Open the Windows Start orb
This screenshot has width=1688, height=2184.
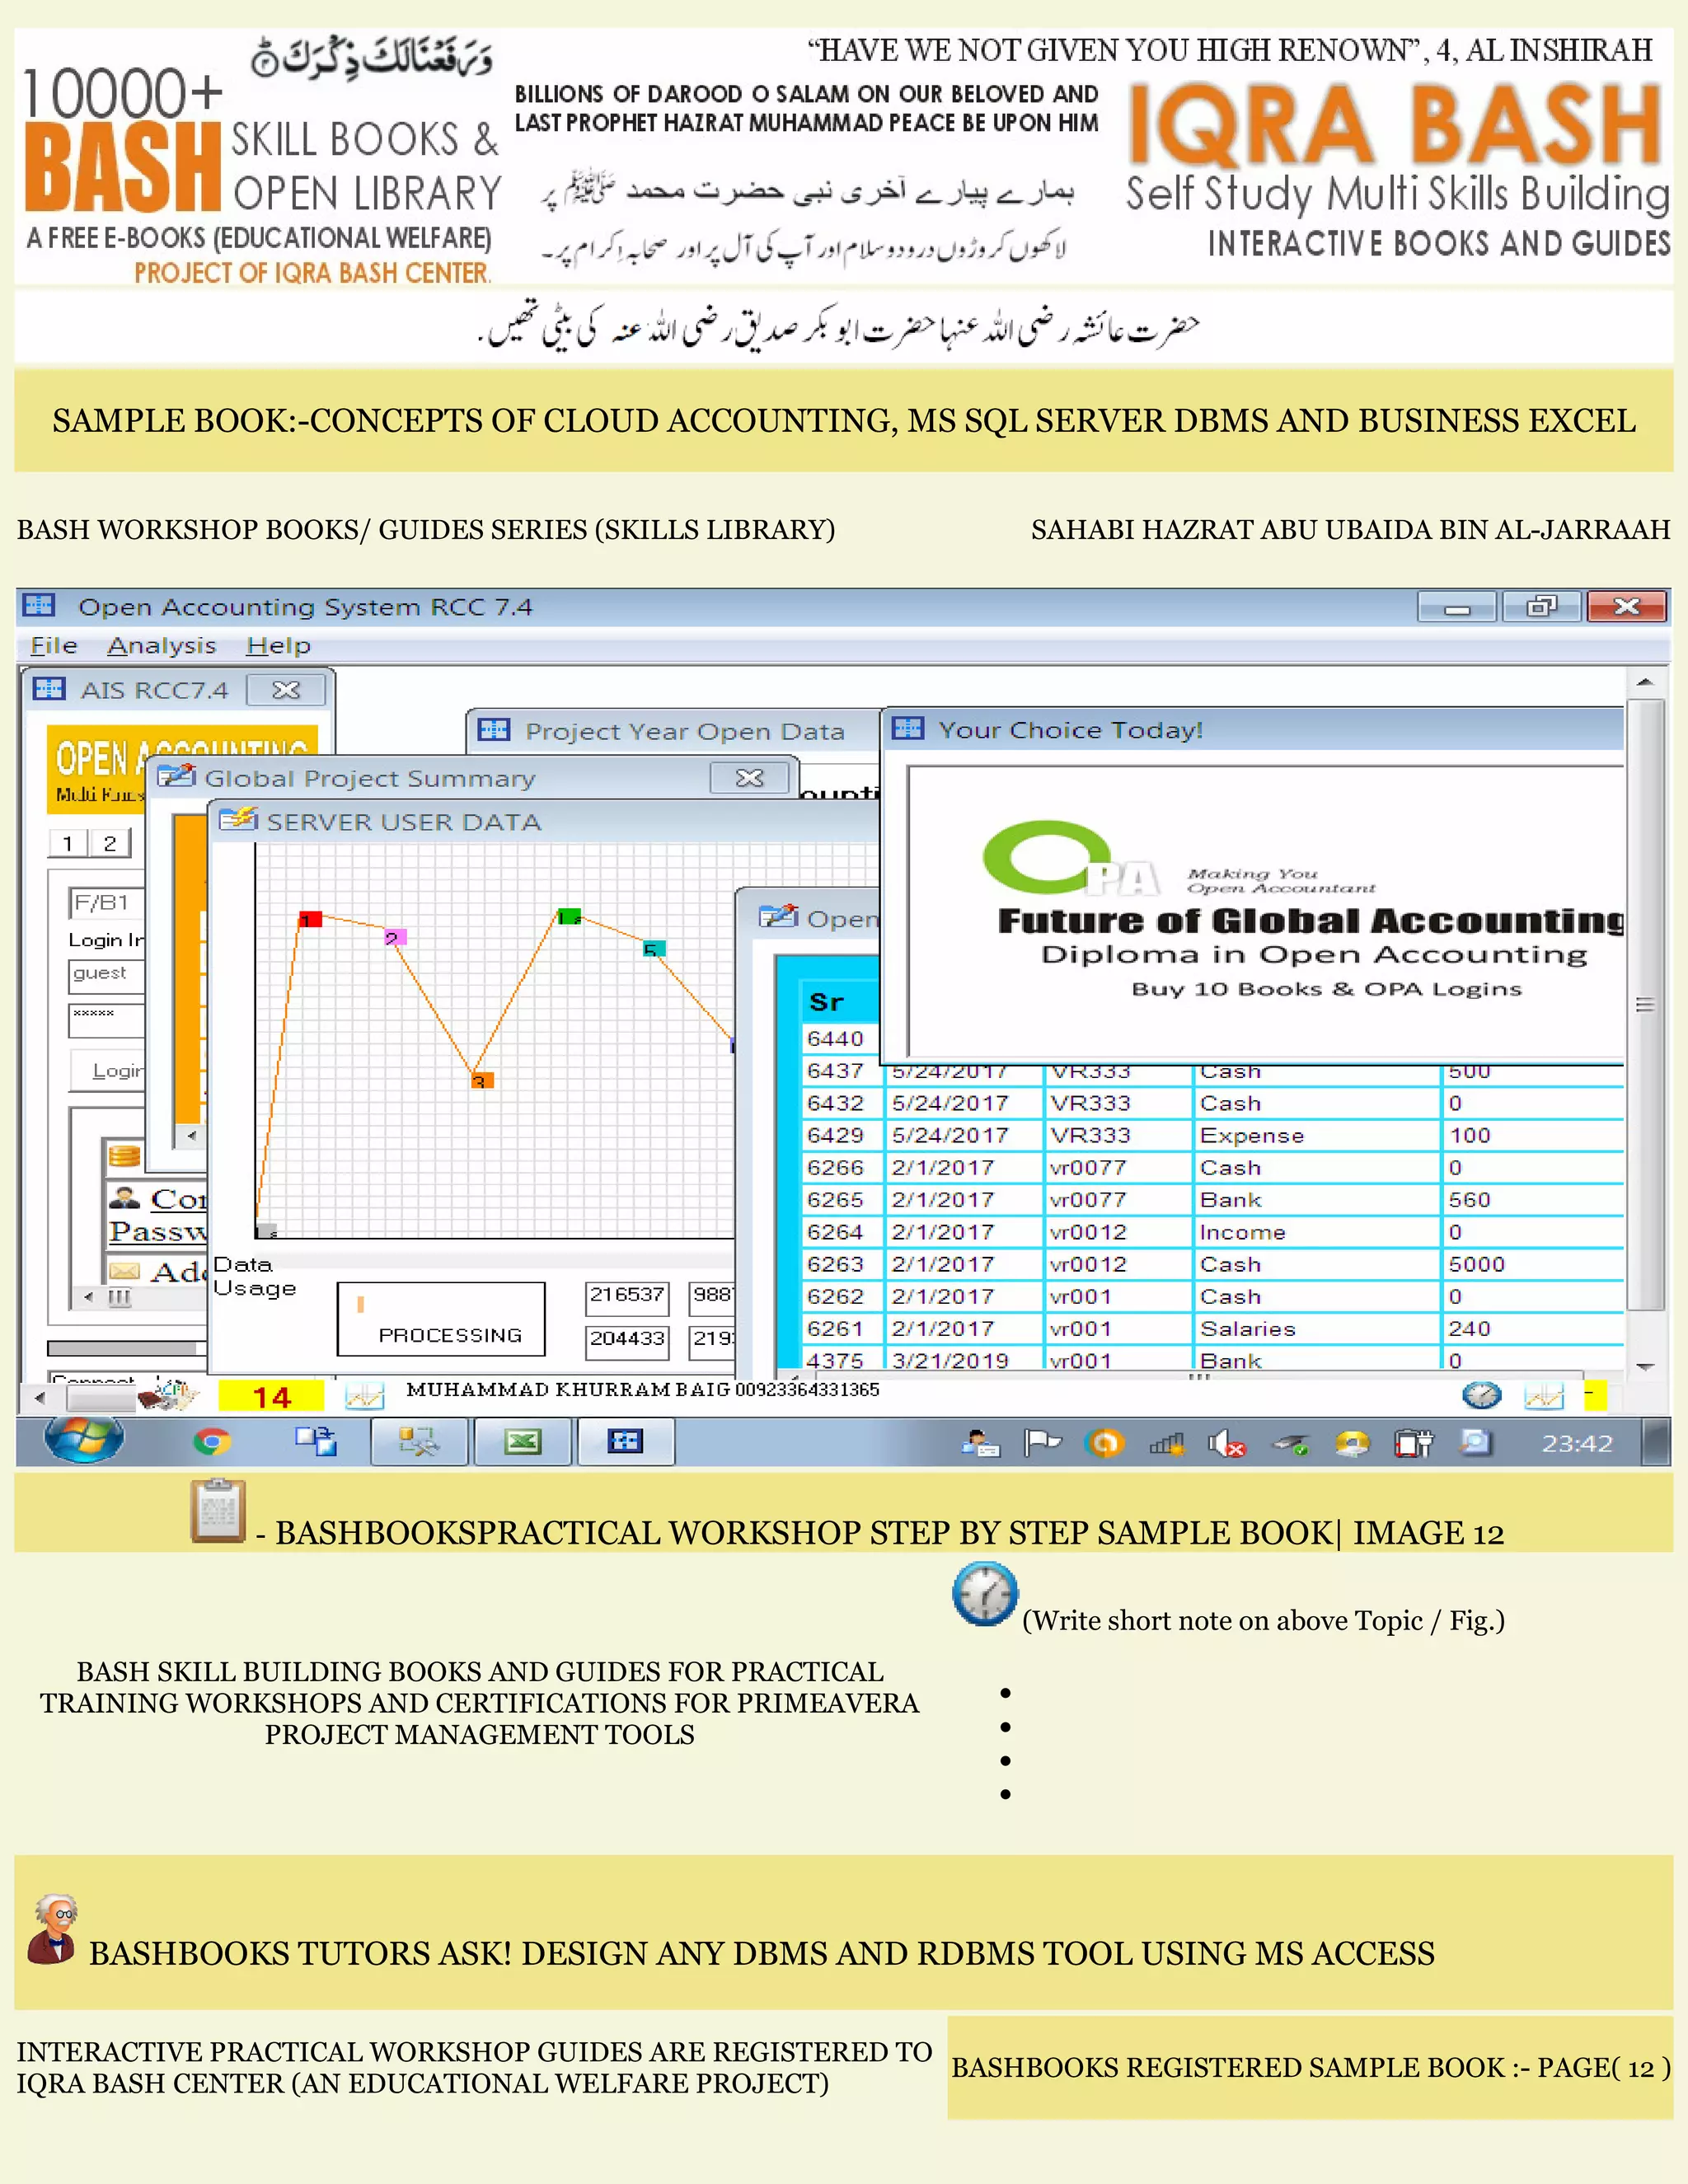click(84, 1441)
